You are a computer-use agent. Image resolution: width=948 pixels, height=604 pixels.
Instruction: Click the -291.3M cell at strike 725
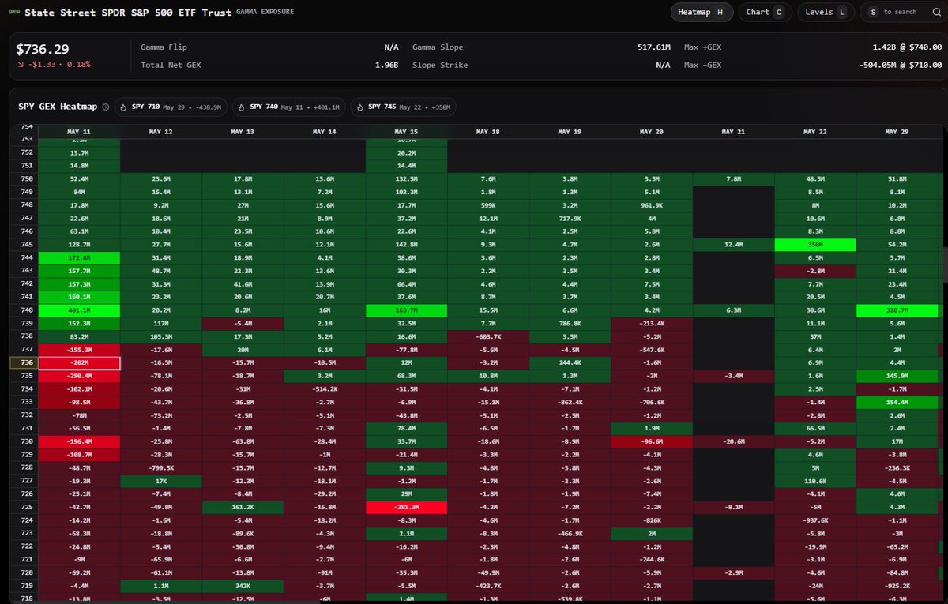pos(406,507)
